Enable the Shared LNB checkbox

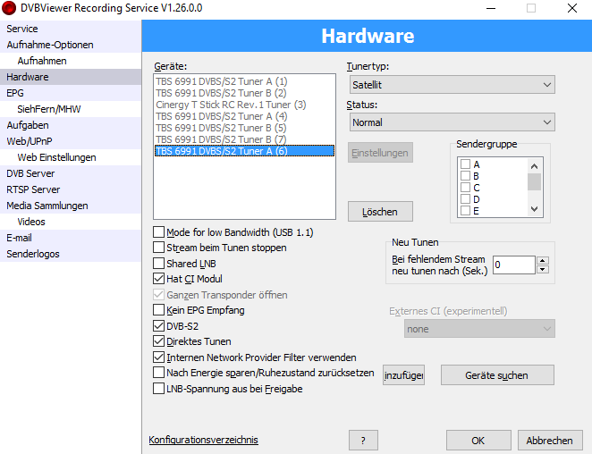159,264
